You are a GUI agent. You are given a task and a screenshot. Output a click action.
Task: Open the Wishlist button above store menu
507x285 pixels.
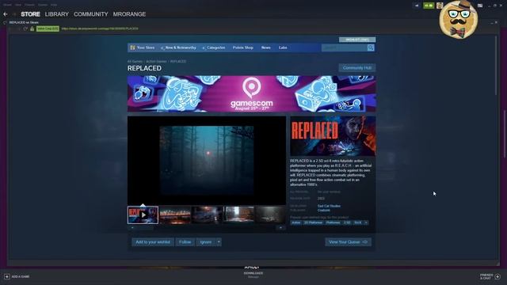[357, 40]
